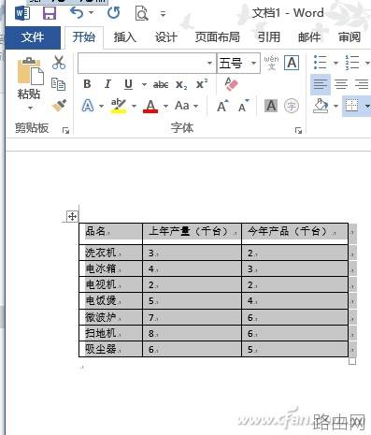Expand the underline style dropdown arrow
The image size is (371, 435).
tap(144, 84)
